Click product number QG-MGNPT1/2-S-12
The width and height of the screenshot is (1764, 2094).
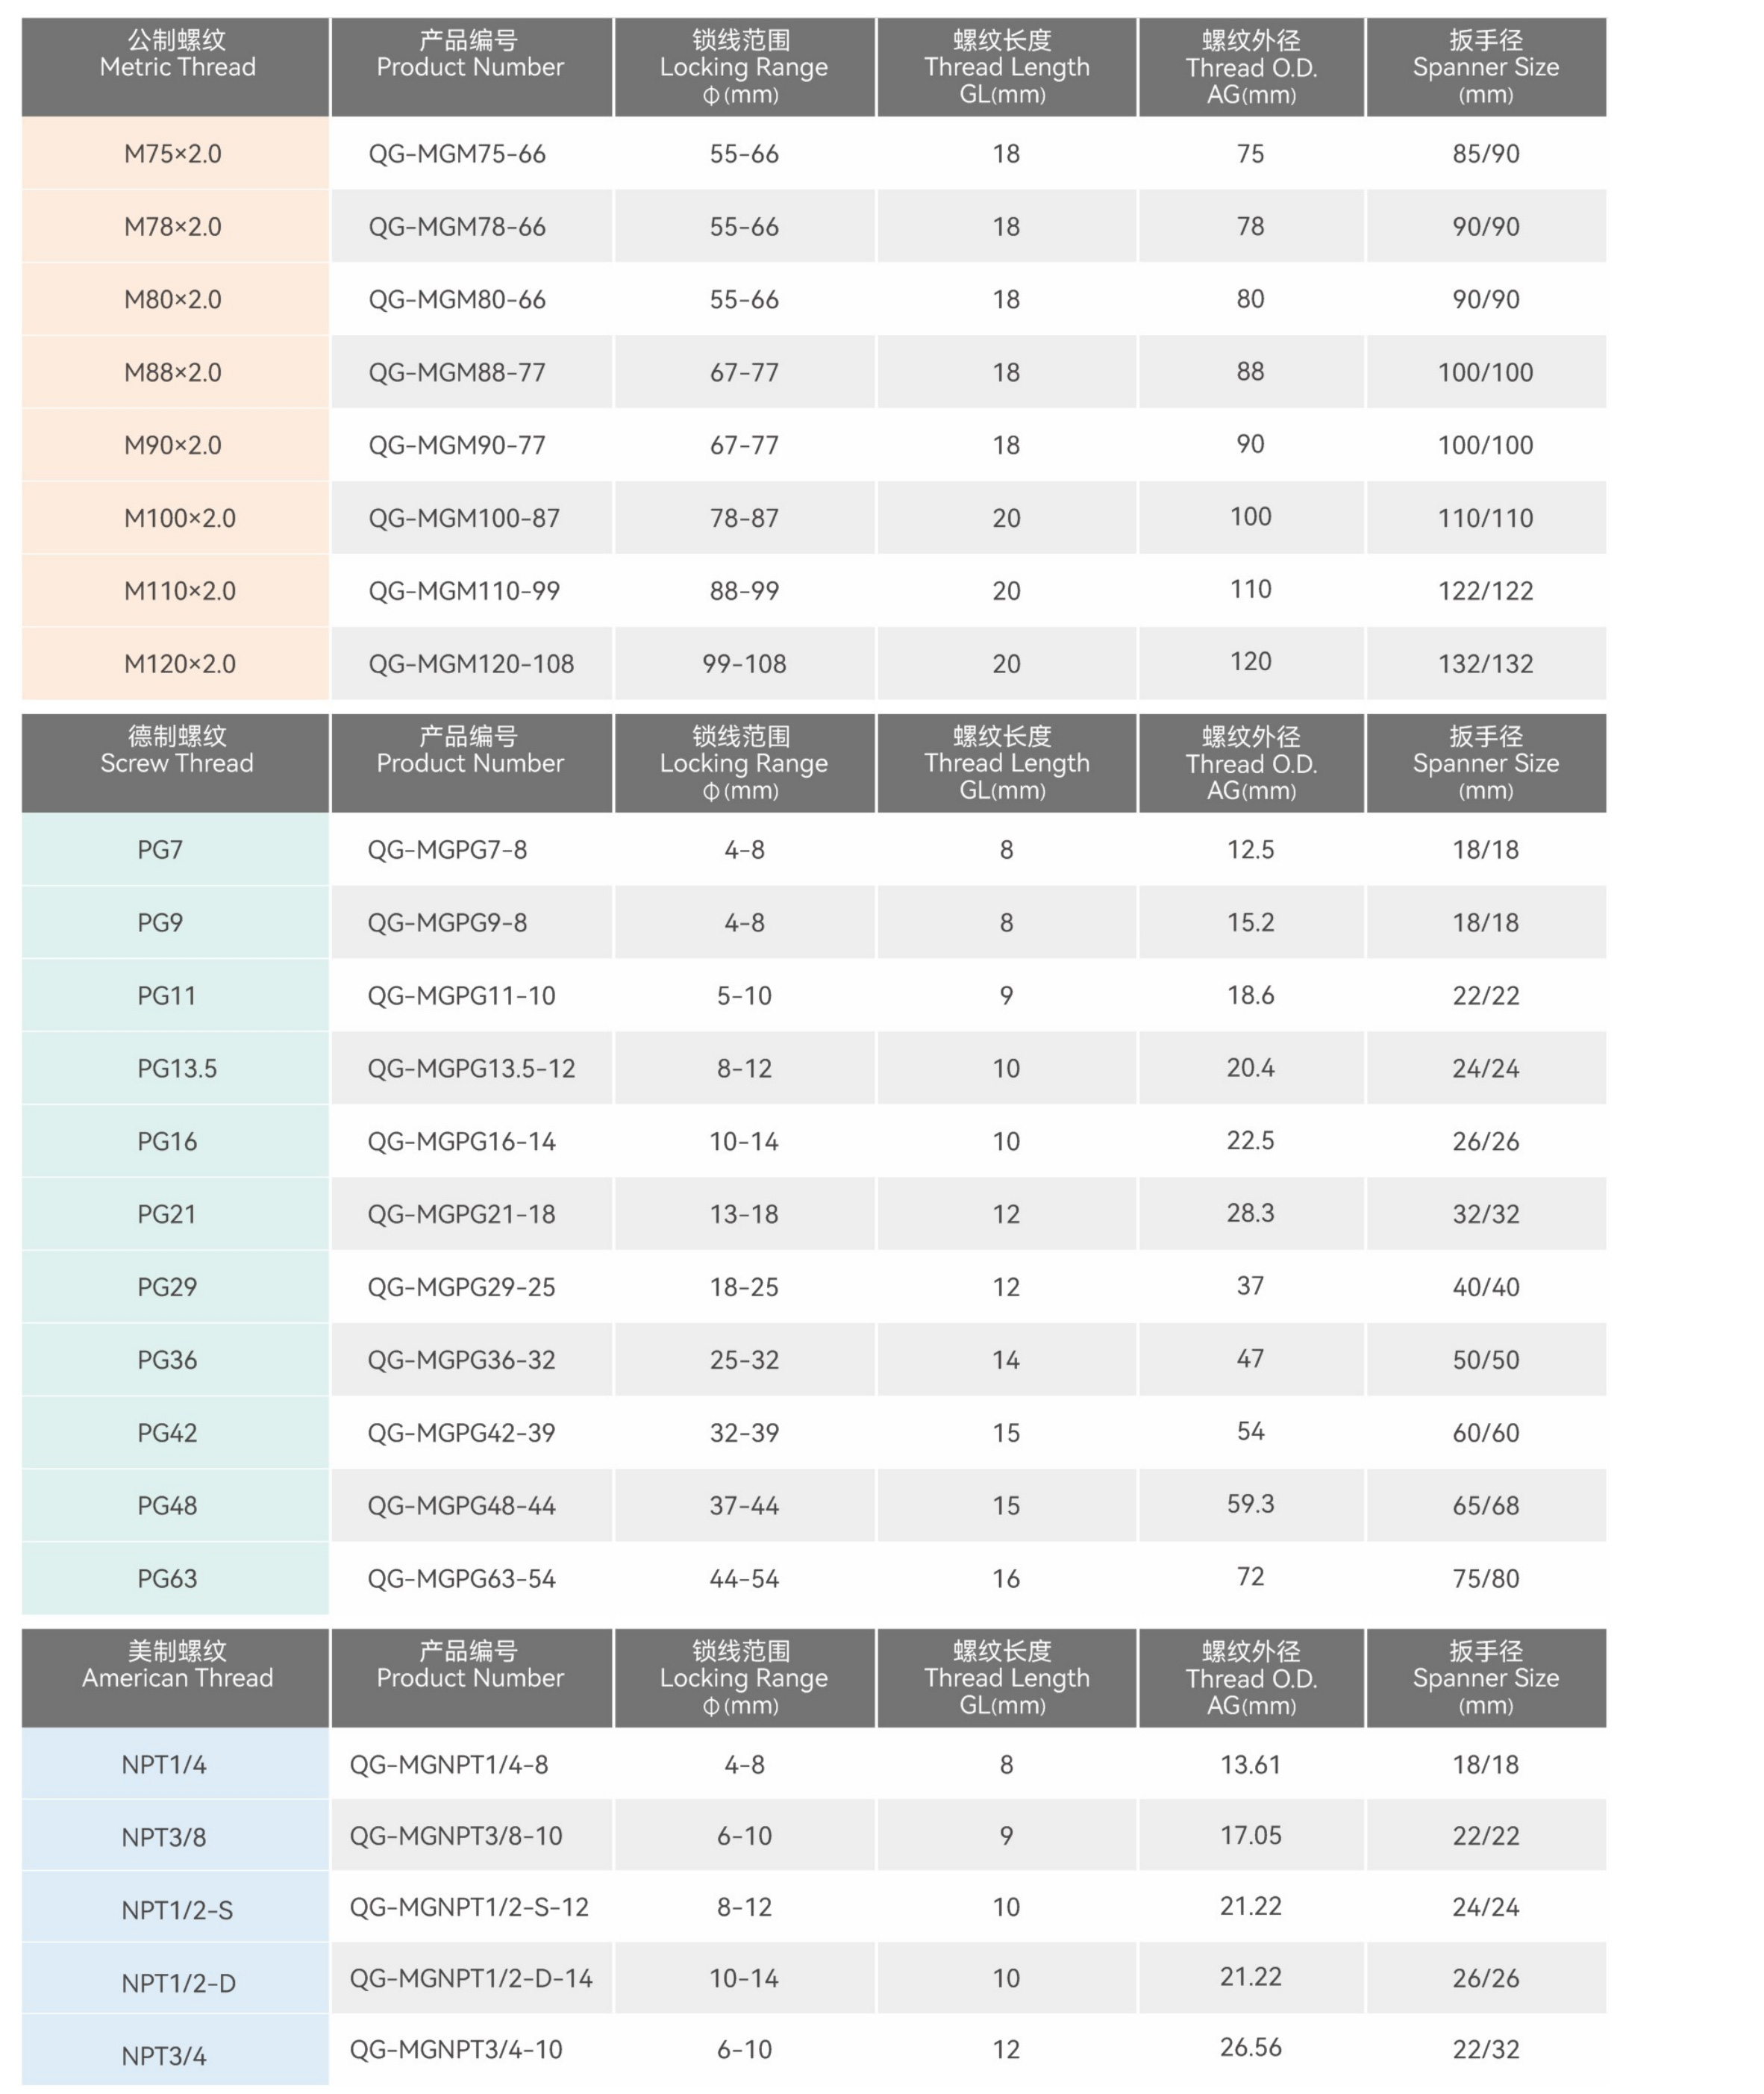(x=469, y=1907)
